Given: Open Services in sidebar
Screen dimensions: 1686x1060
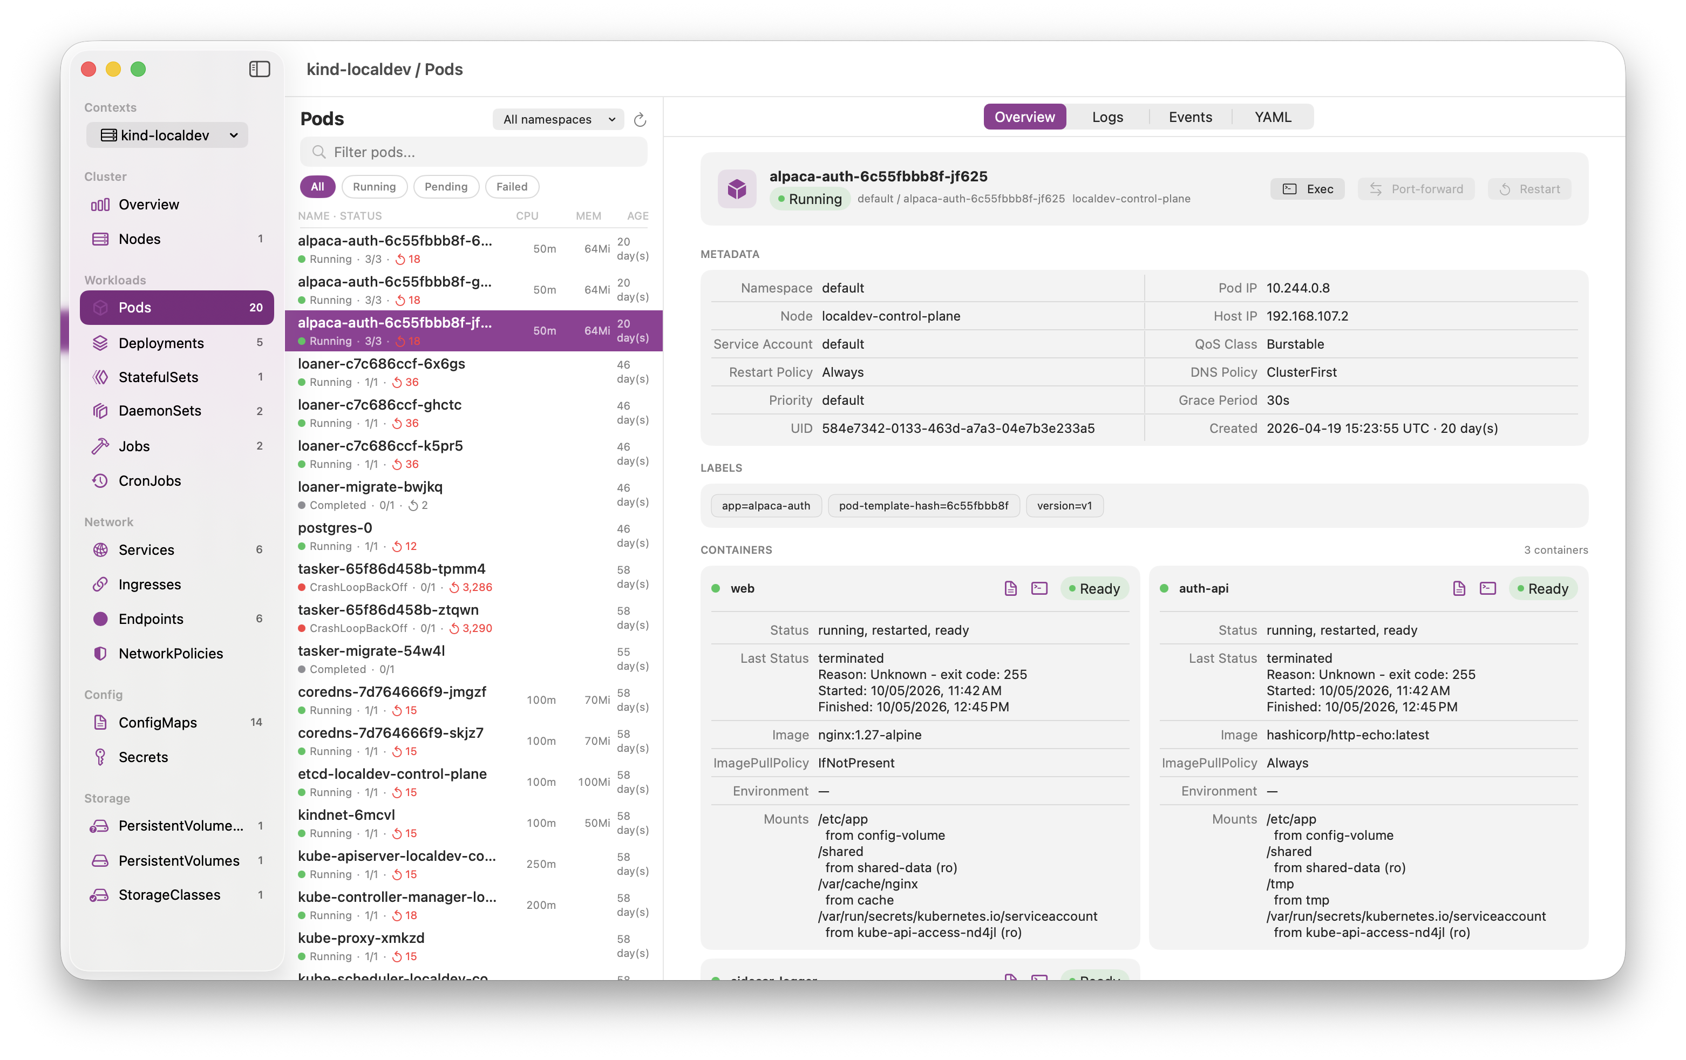Looking at the screenshot, I should pos(176,549).
